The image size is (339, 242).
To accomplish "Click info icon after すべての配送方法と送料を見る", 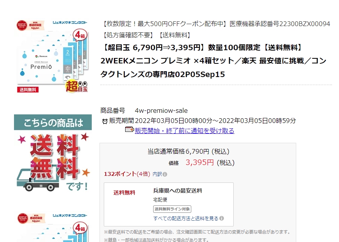I will click(222, 218).
